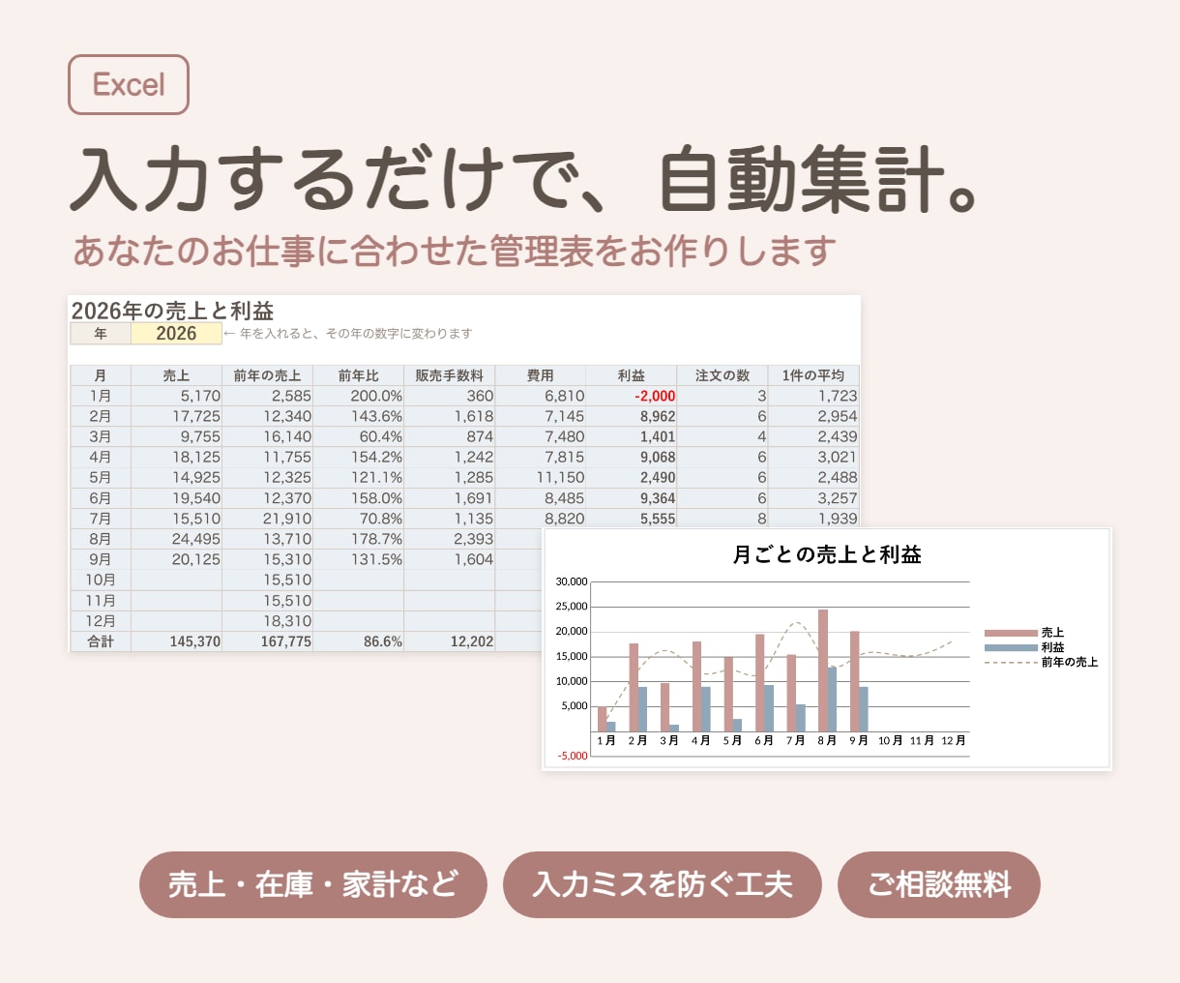1180x983 pixels.
Task: Select the yellow 2026 year input cell
Action: [x=176, y=334]
